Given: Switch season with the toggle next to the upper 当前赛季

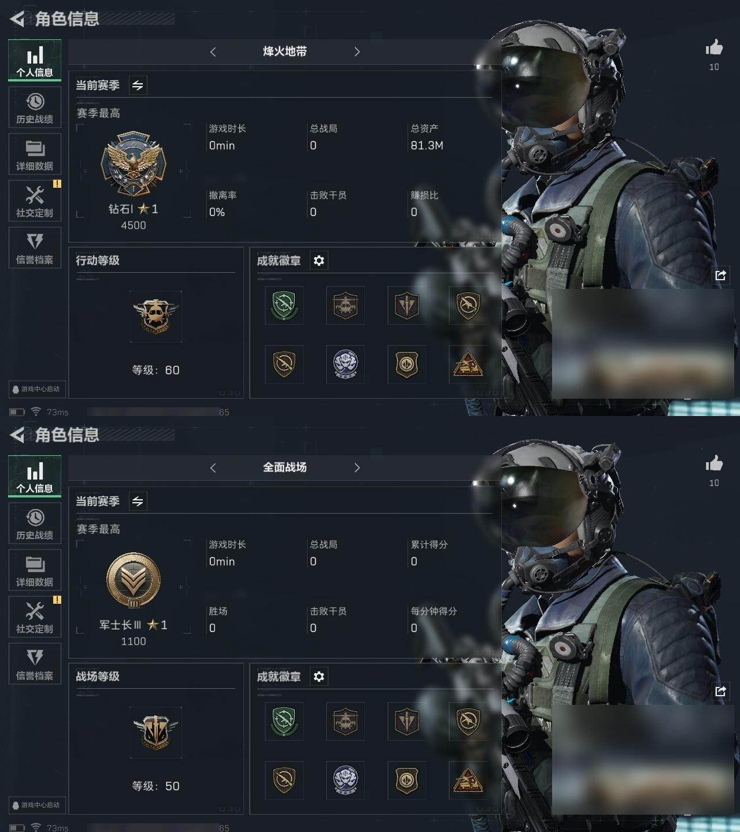Looking at the screenshot, I should point(138,86).
